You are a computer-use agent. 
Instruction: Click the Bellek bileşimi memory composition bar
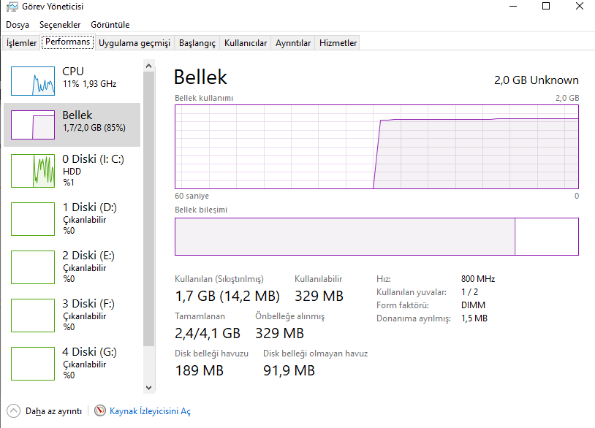point(376,237)
